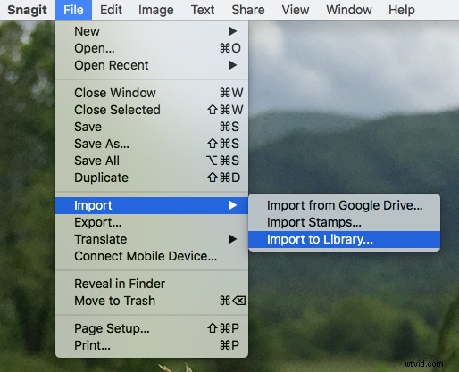Open the Image menu
The height and width of the screenshot is (372, 459).
point(156,10)
